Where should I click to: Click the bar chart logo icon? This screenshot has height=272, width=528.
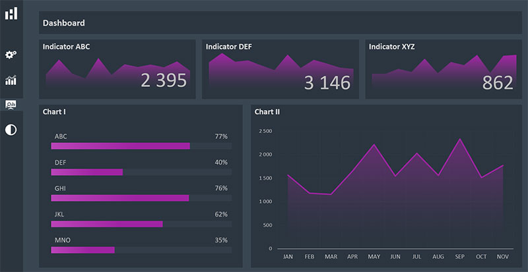[11, 13]
